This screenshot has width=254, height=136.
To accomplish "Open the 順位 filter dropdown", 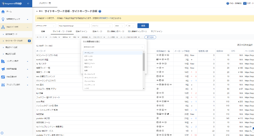I will point(76,37).
